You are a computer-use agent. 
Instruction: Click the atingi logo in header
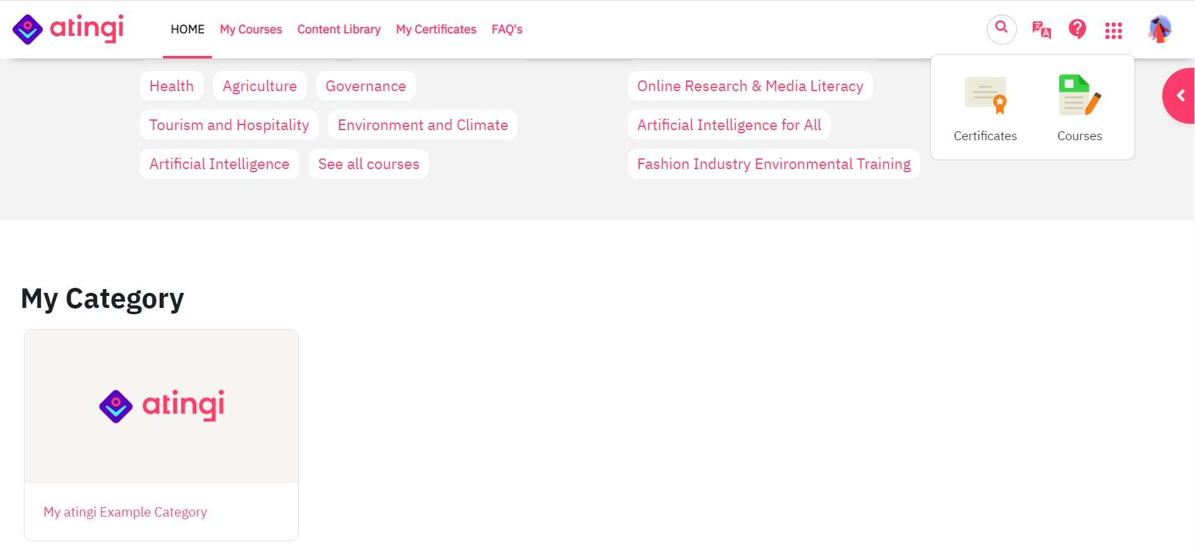point(68,29)
